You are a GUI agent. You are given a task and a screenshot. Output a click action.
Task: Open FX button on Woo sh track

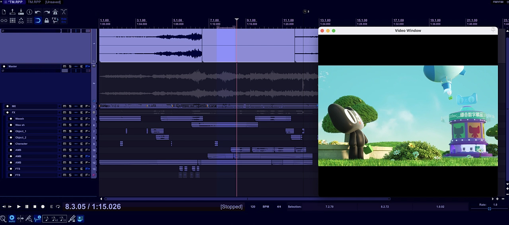(x=87, y=125)
